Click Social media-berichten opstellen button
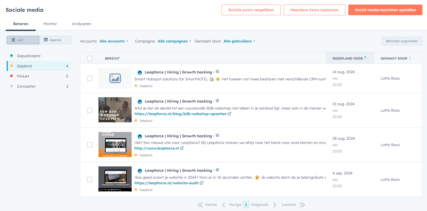This screenshot has width=427, height=211. pos(385,10)
